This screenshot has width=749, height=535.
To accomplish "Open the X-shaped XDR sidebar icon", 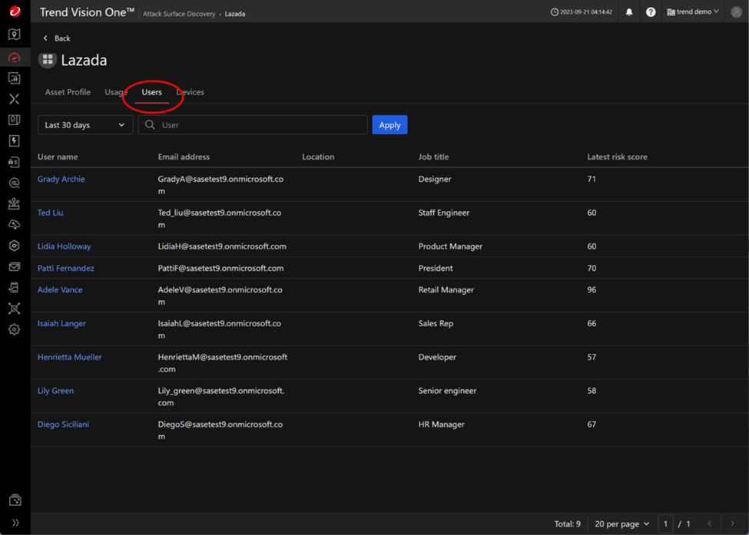I will click(x=15, y=99).
